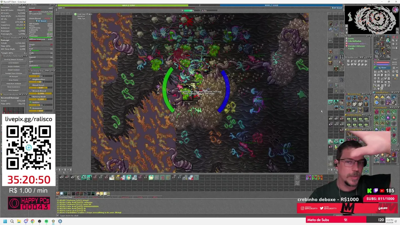
Task: Open the Drop Tracker
Action: (x=14, y=80)
